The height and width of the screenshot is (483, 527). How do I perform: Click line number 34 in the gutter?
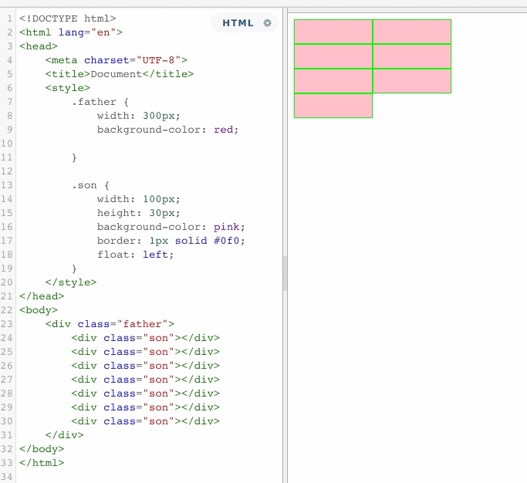click(x=8, y=477)
